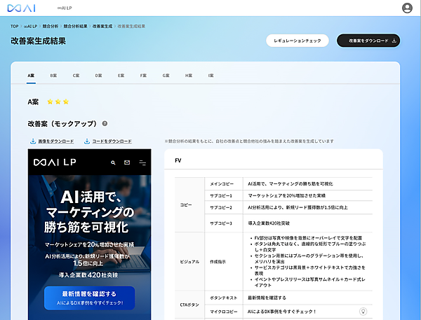Open the hamburger menu in the mockup
The image size is (421, 320).
(142, 162)
